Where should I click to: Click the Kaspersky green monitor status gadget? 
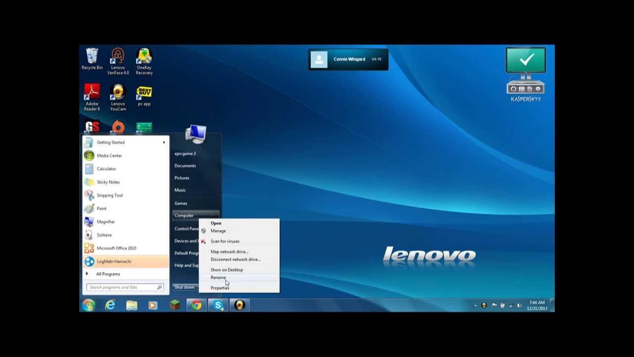click(526, 60)
